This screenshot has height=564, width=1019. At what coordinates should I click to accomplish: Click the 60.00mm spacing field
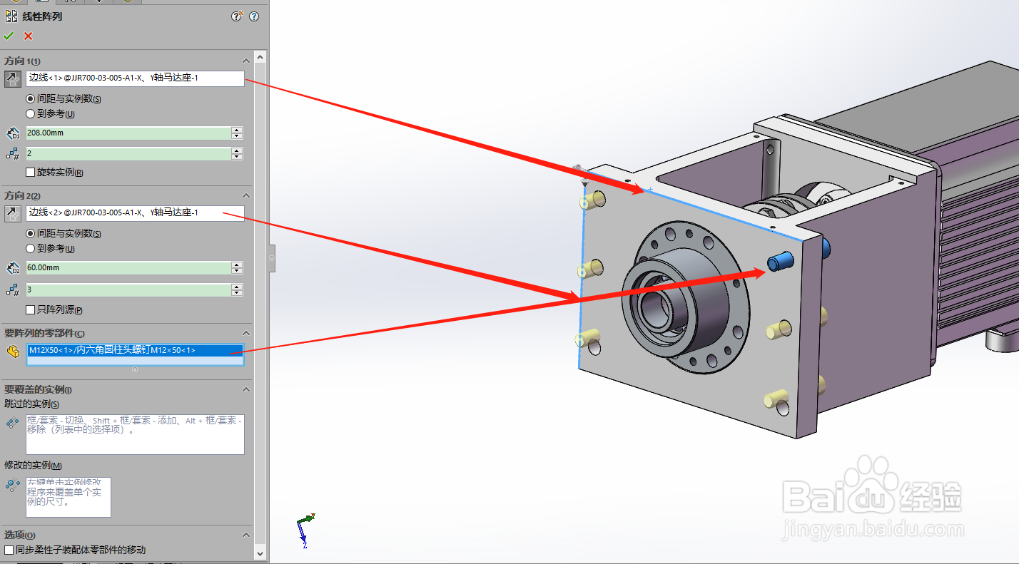point(128,267)
